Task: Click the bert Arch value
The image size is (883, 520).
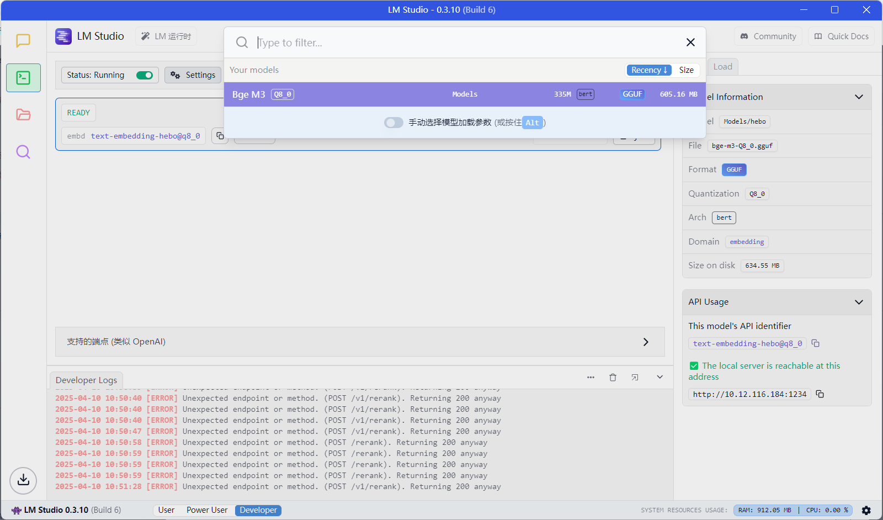Action: coord(724,217)
